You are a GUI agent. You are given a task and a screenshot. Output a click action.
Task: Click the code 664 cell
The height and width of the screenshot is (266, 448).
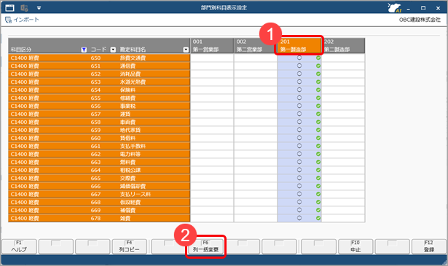tap(103, 170)
